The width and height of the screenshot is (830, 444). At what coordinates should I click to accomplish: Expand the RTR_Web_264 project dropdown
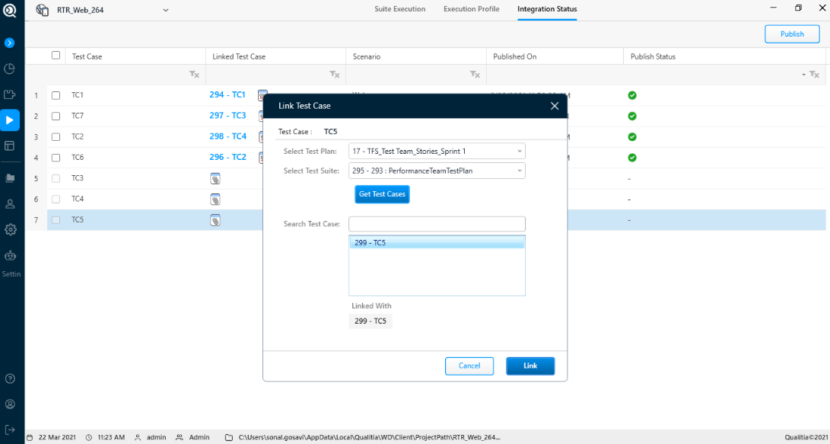[166, 11]
